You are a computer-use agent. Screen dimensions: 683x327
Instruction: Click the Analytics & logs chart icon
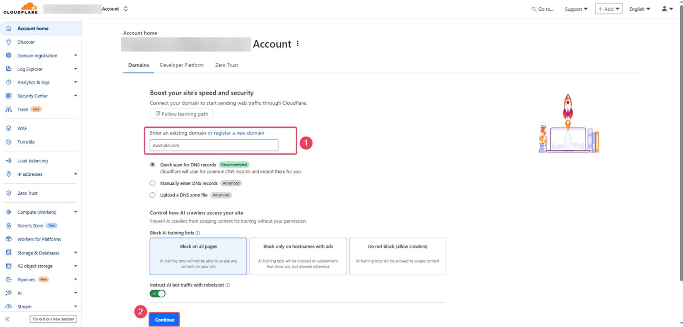point(9,82)
